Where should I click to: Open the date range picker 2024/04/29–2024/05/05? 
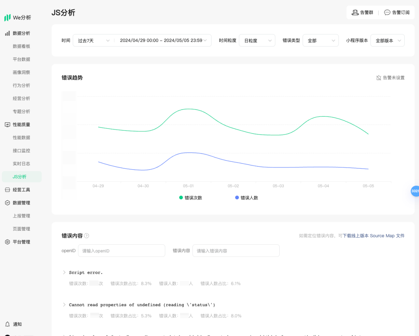(163, 41)
